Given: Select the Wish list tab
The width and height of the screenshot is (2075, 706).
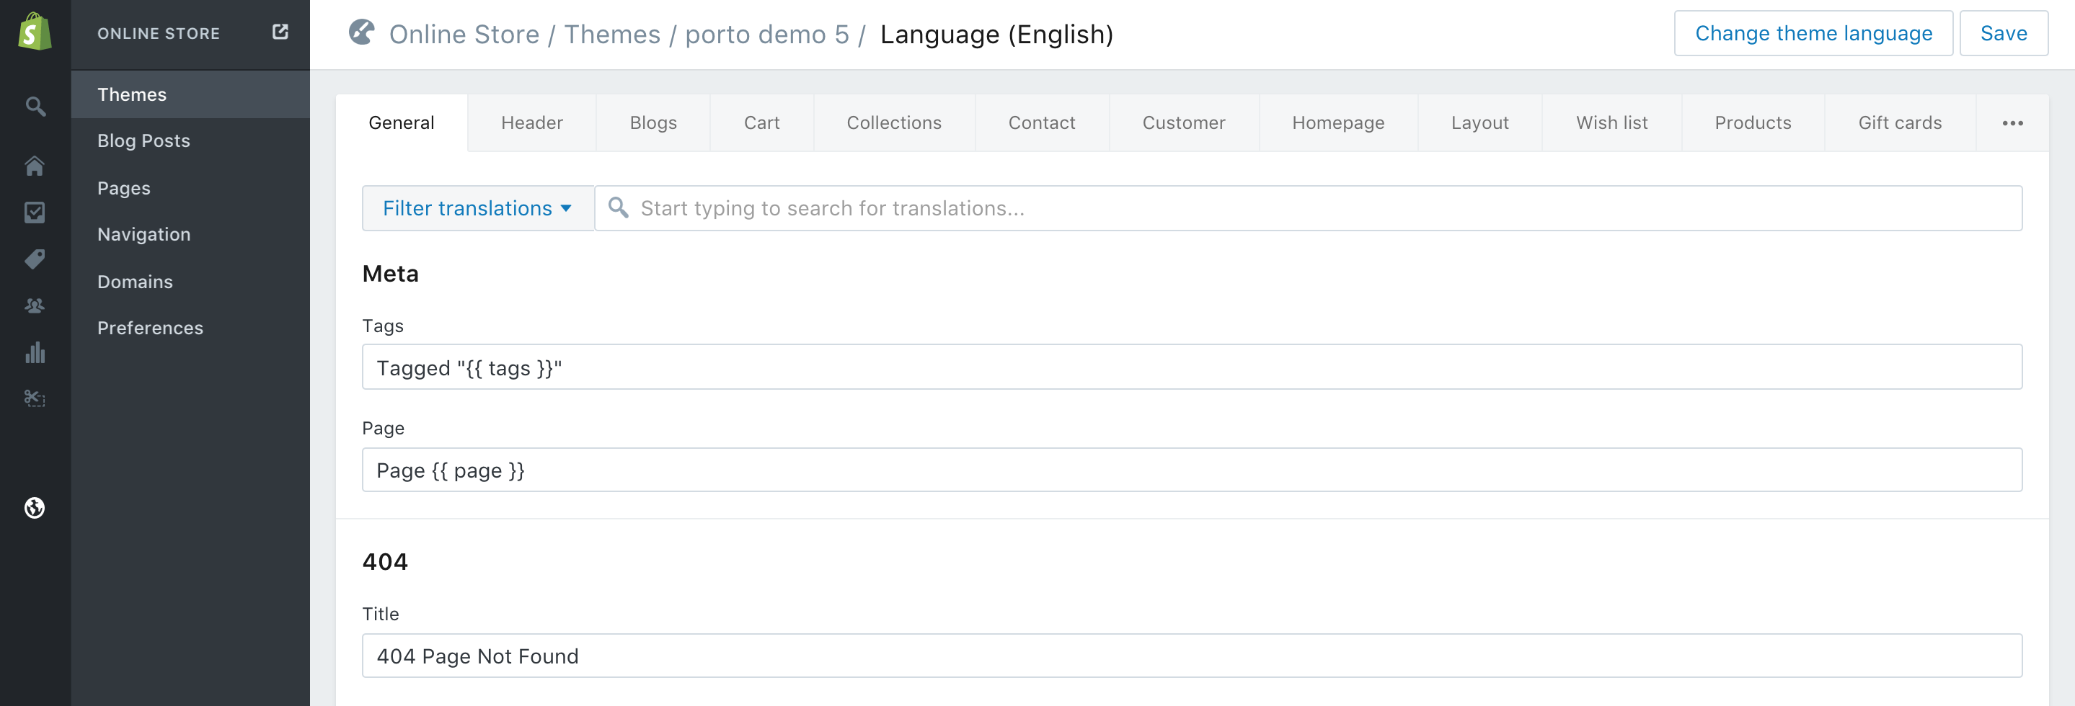Looking at the screenshot, I should pos(1611,123).
